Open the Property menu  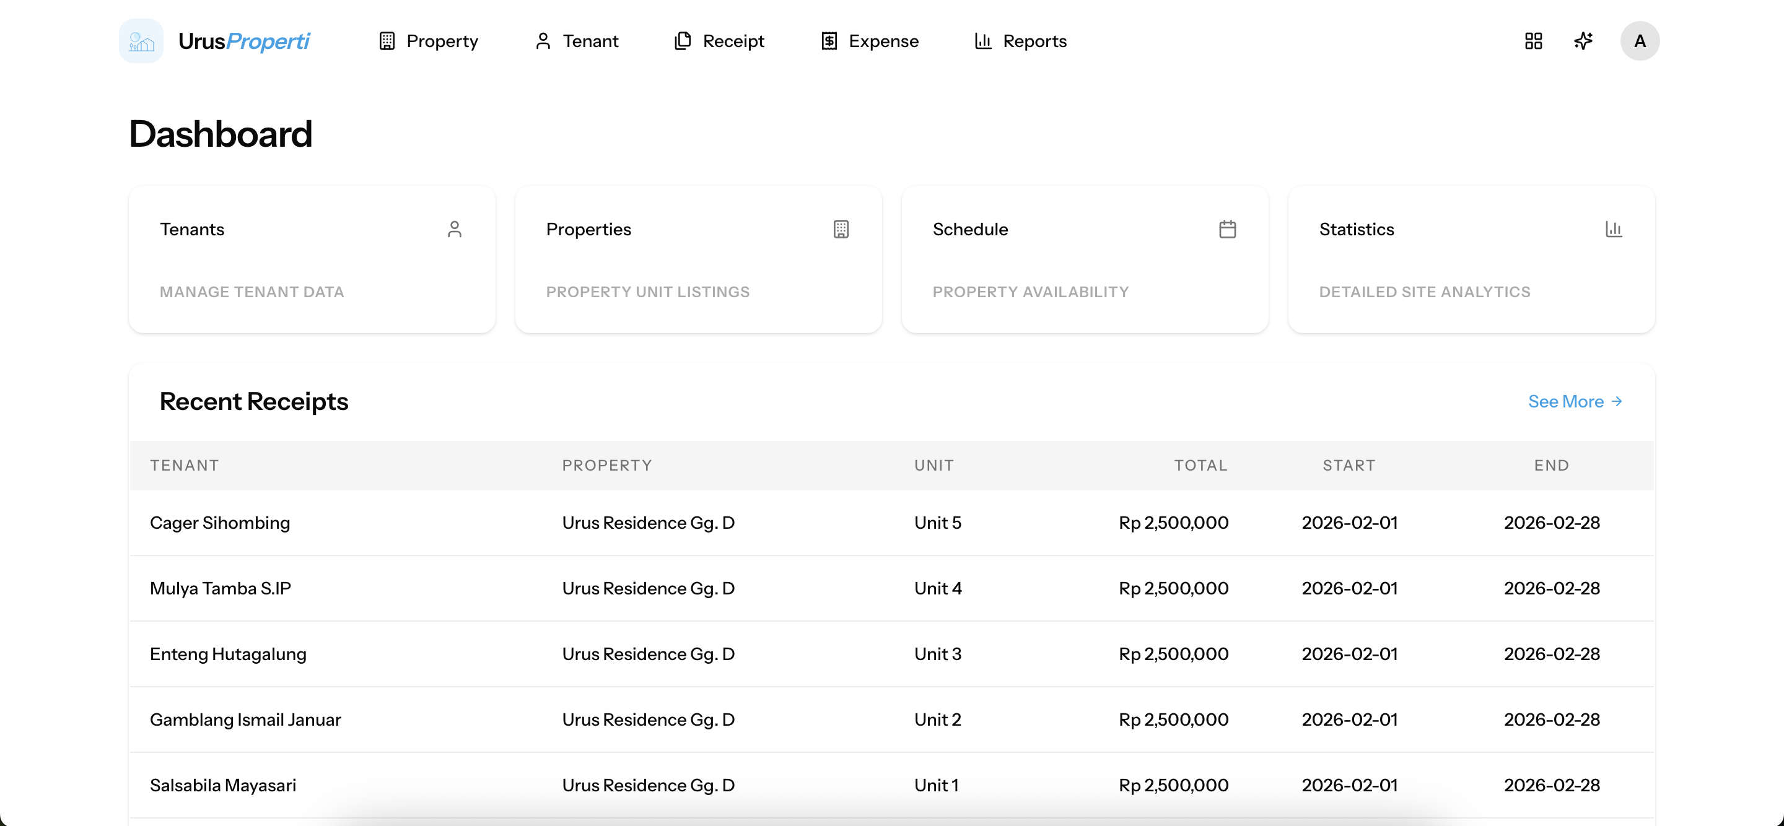[428, 41]
